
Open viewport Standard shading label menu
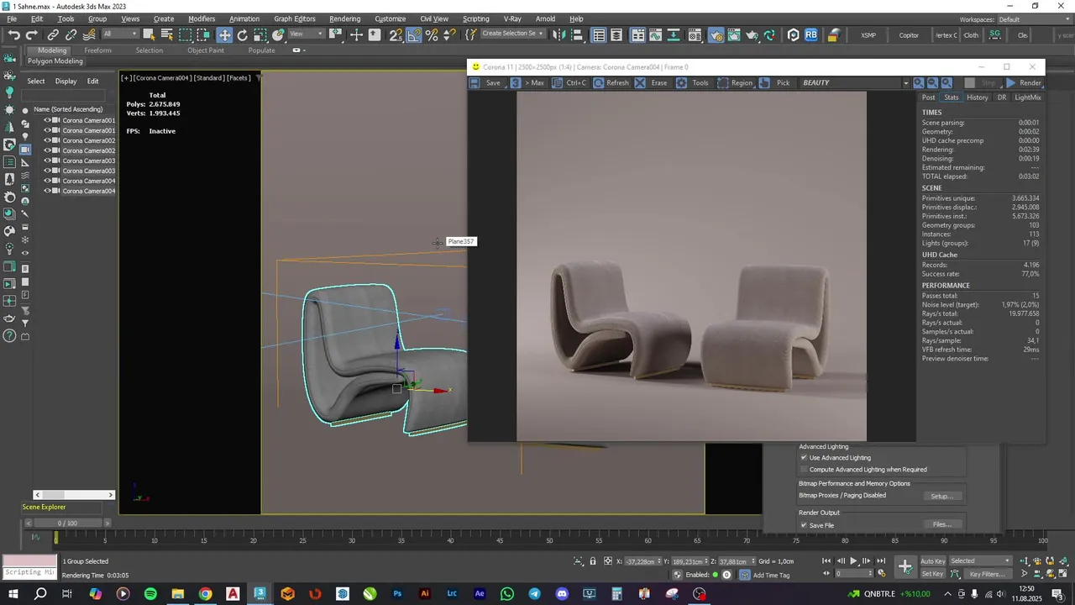(208, 78)
